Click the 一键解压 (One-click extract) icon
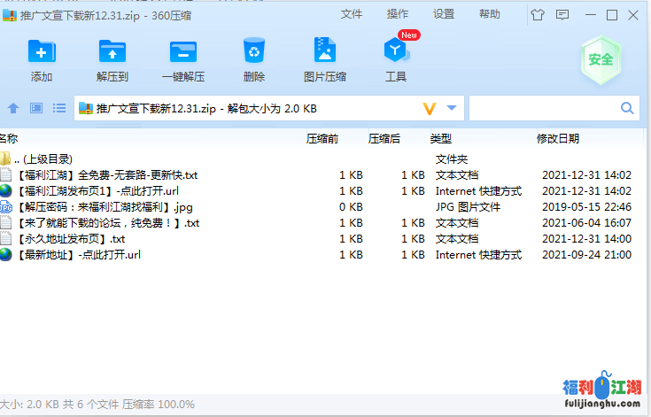Screen dimensions: 651x417 pyautogui.click(x=183, y=51)
